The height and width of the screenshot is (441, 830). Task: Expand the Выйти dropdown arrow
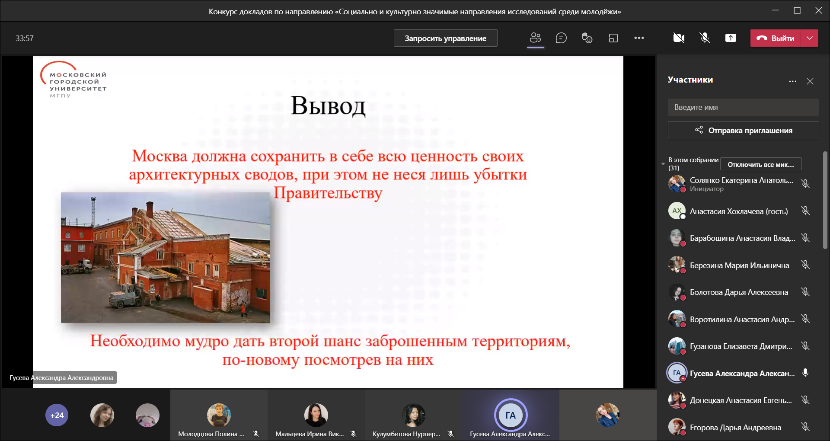(x=810, y=38)
